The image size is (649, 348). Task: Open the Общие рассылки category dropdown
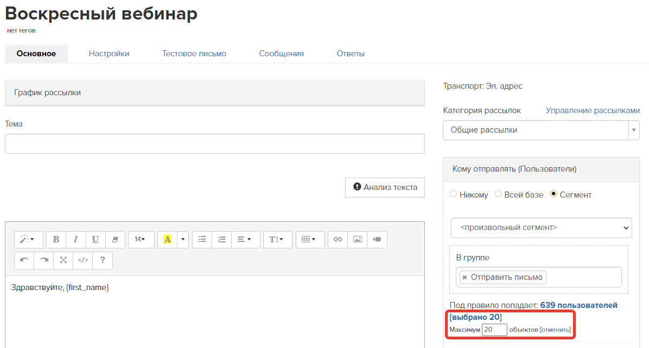pos(541,130)
